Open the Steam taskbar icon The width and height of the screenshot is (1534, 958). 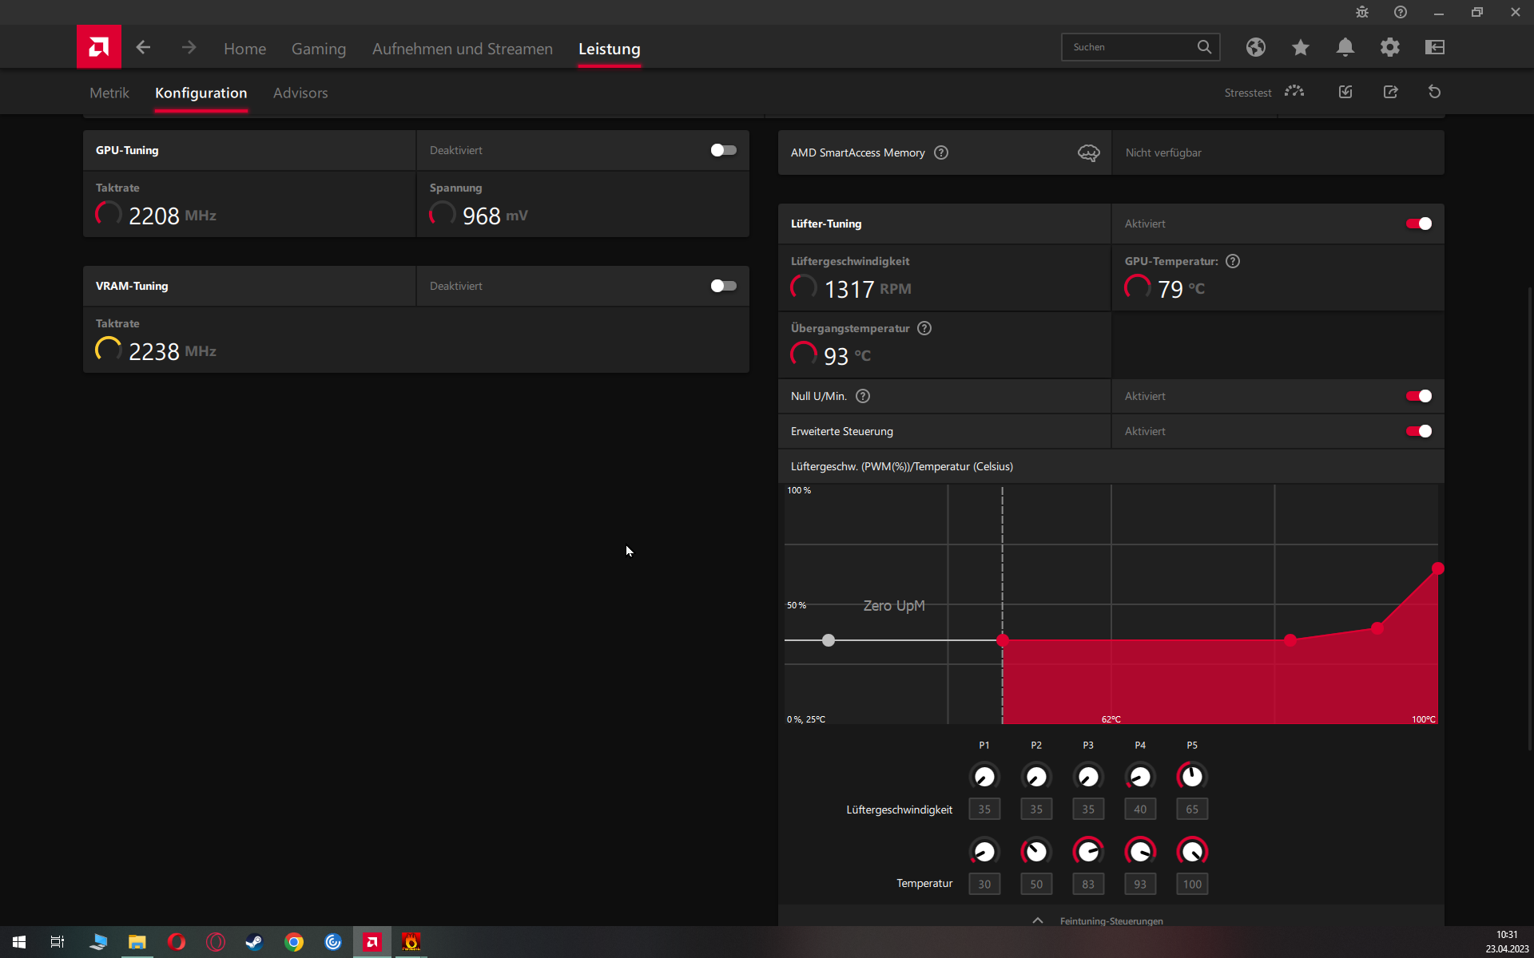[x=254, y=942]
